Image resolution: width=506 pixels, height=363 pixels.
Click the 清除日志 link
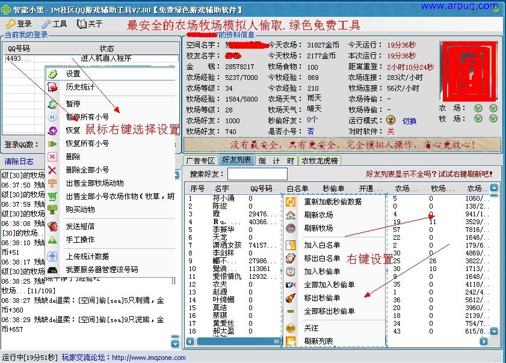coord(19,161)
